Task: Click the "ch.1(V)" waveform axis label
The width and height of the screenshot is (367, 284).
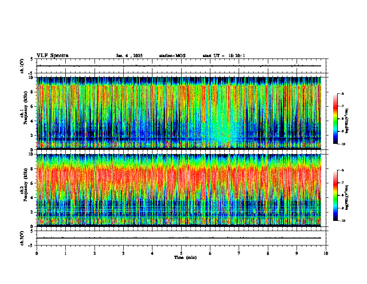Action: (x=22, y=66)
